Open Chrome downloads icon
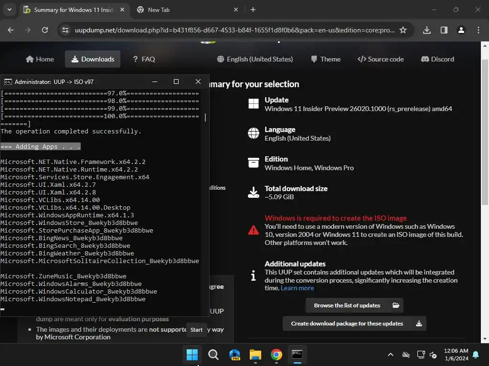The height and width of the screenshot is (366, 489). pyautogui.click(x=427, y=30)
